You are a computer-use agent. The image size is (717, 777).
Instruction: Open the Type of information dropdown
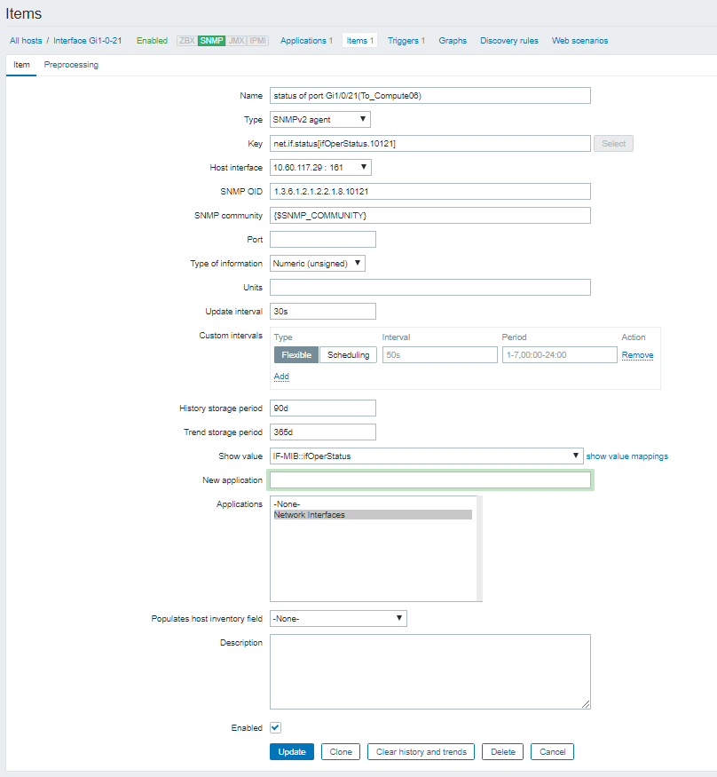317,263
